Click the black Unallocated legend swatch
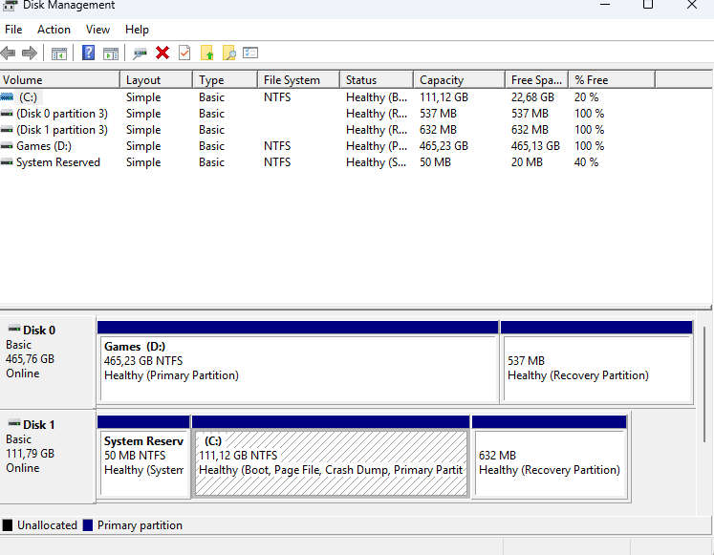Viewport: 714px width, 555px height. pos(8,525)
